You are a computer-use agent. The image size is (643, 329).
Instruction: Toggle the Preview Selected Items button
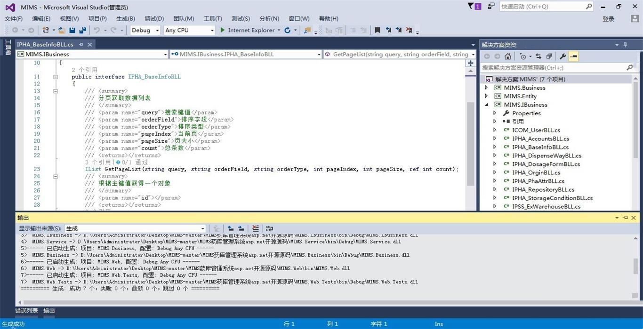click(x=573, y=56)
